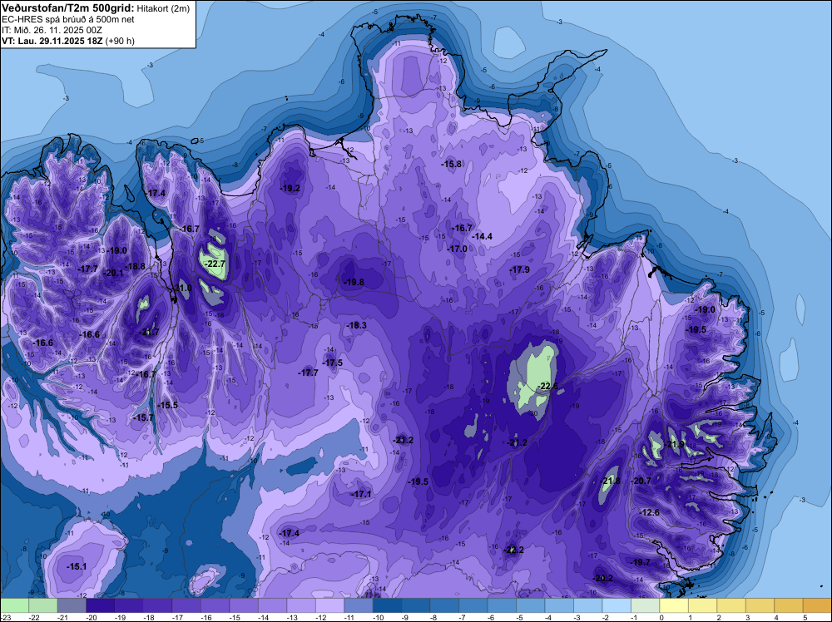Click the pale yellow legend swatch between 0 and 1
832x622 pixels.
(x=673, y=605)
